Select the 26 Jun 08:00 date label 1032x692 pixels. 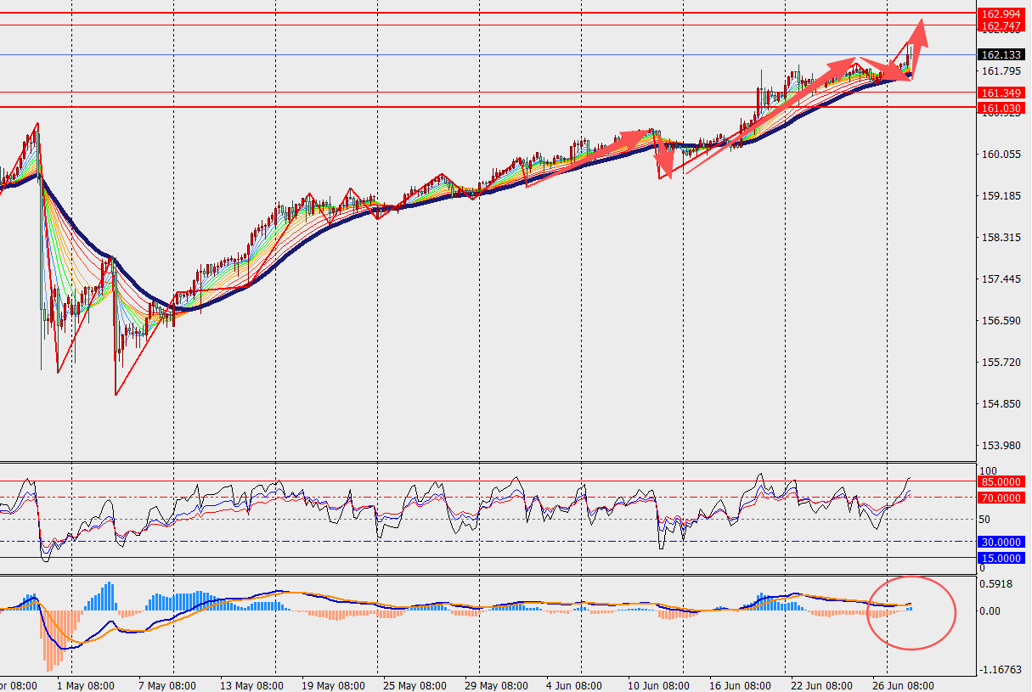click(x=903, y=685)
